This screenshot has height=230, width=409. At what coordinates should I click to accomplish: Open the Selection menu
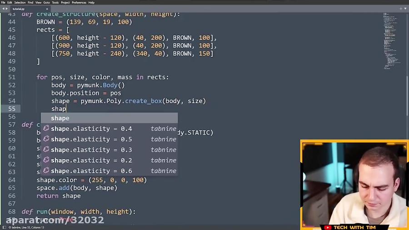(x=20, y=2)
